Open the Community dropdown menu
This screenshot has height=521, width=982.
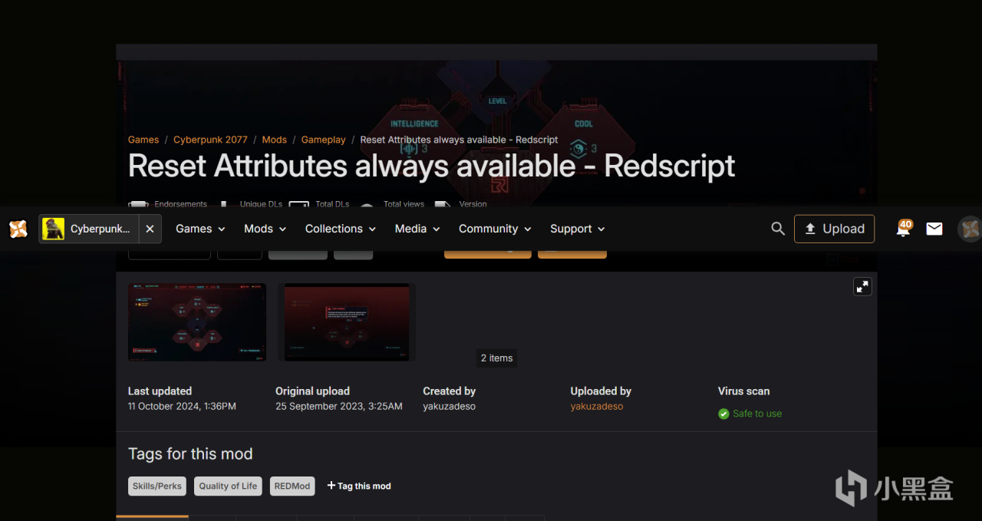click(495, 229)
